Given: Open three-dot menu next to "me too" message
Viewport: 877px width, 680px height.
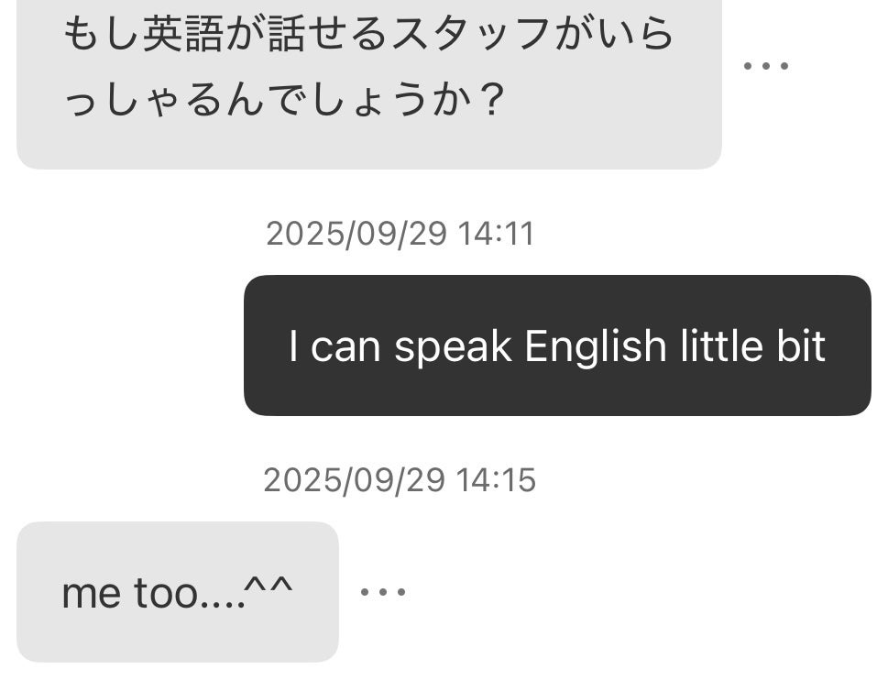Looking at the screenshot, I should click(383, 592).
